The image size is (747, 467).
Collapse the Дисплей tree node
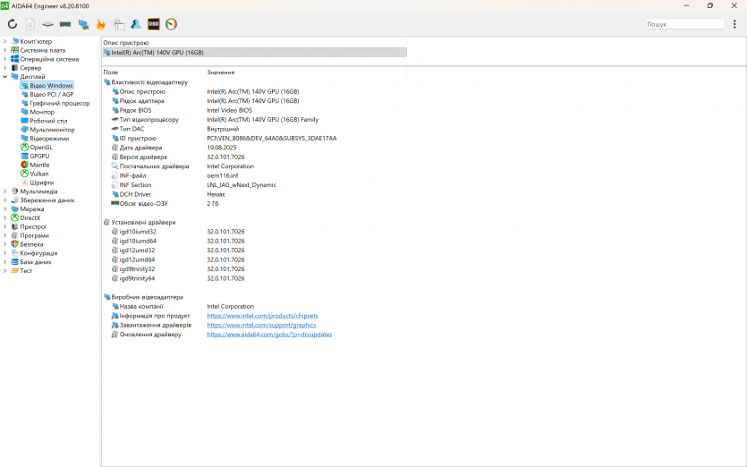[x=4, y=77]
